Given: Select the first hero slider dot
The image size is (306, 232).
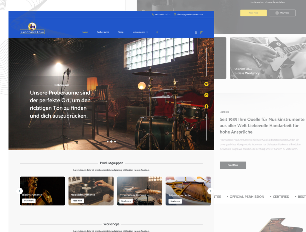Looking at the screenshot, I should click(107, 142).
